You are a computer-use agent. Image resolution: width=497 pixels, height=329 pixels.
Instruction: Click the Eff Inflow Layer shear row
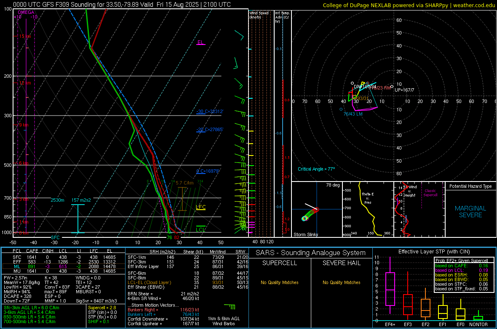coord(188,267)
